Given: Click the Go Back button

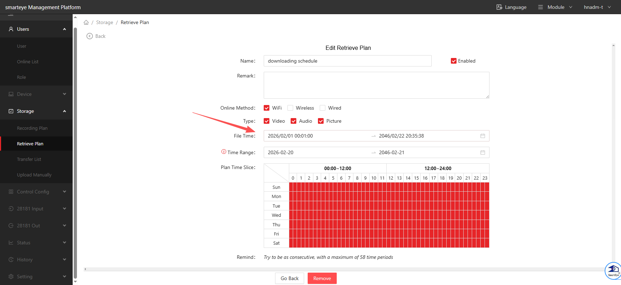Looking at the screenshot, I should (290, 278).
